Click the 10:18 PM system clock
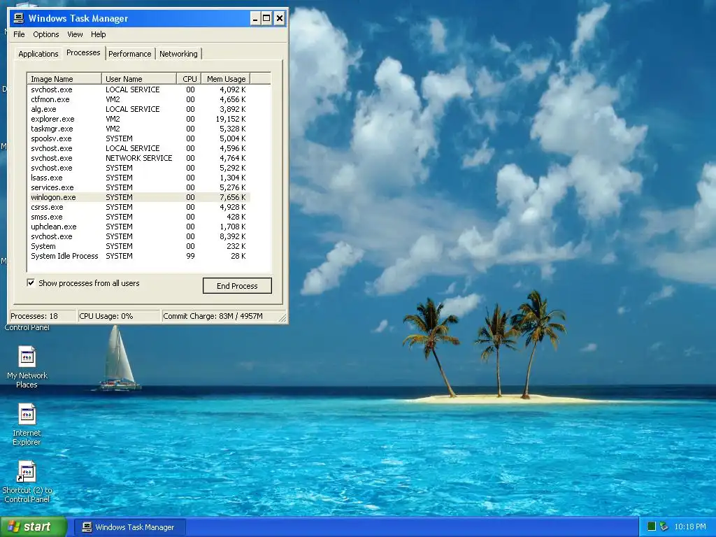 click(x=690, y=527)
